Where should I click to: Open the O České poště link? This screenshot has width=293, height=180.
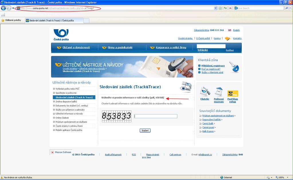[203, 38]
